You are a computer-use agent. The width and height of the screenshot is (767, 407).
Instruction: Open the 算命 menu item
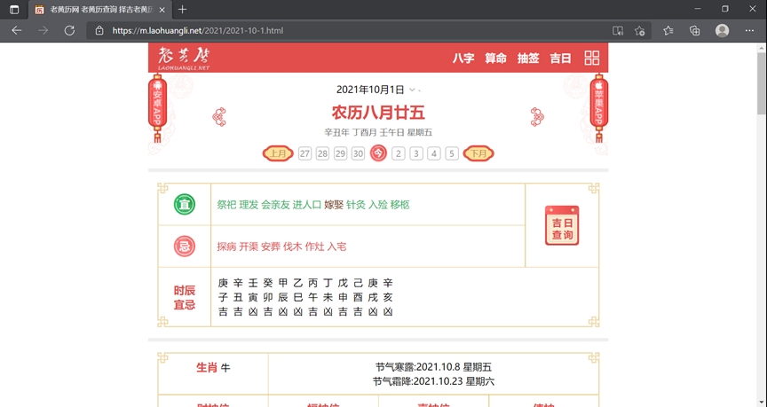click(495, 59)
